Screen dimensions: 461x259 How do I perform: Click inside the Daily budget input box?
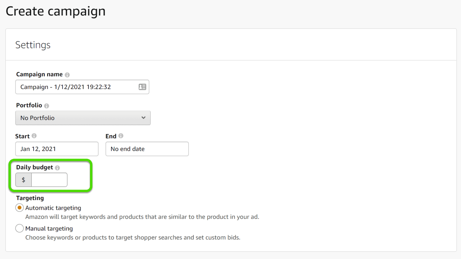click(x=49, y=180)
